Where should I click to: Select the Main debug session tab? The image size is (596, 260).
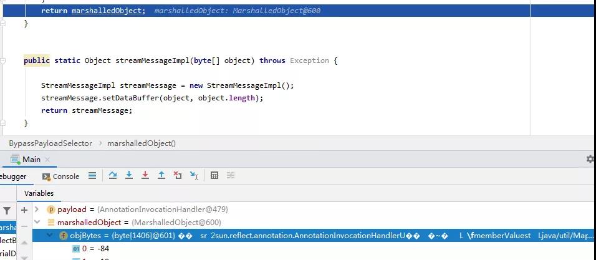[x=31, y=160]
